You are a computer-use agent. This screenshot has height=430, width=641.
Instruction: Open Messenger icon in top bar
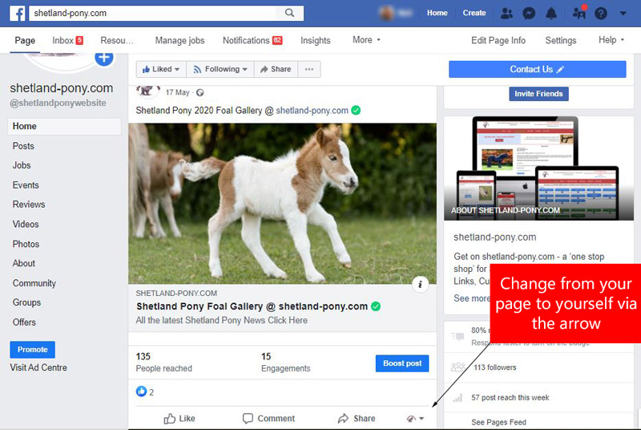point(529,13)
